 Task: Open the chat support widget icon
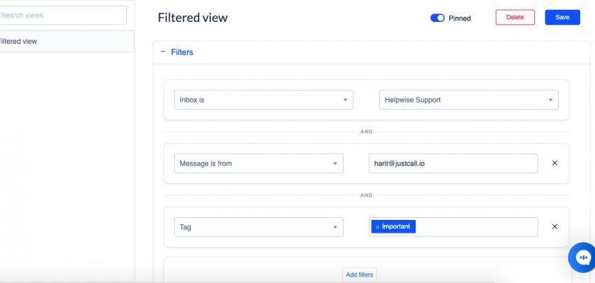pos(583,257)
